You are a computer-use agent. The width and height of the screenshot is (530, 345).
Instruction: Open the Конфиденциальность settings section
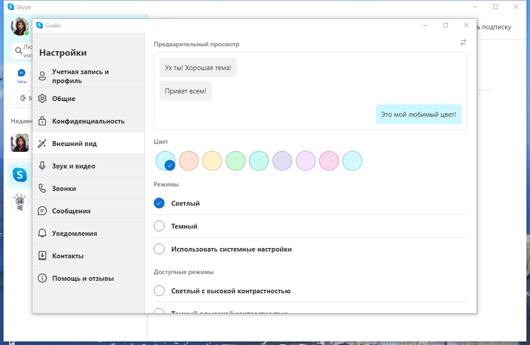pos(89,121)
